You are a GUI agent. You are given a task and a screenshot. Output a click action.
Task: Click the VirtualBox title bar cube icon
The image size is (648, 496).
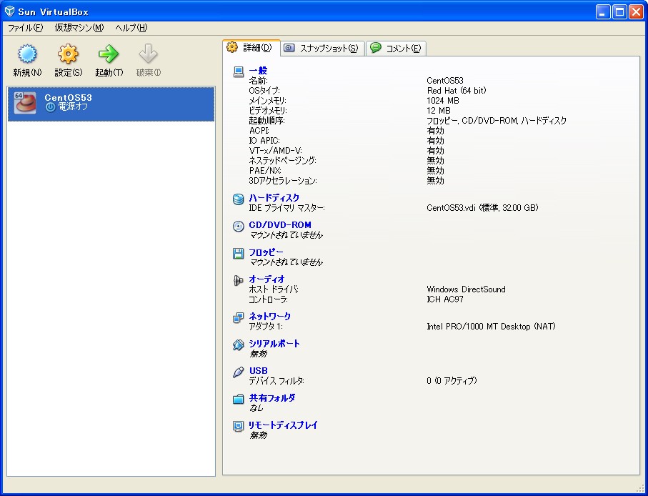point(9,11)
